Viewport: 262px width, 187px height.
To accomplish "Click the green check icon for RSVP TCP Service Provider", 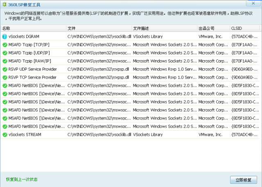I will coord(5,77).
